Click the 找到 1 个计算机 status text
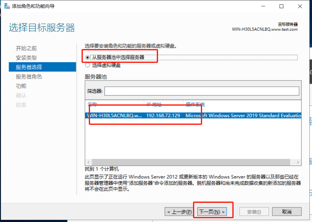This screenshot has width=312, height=222. click(102, 169)
